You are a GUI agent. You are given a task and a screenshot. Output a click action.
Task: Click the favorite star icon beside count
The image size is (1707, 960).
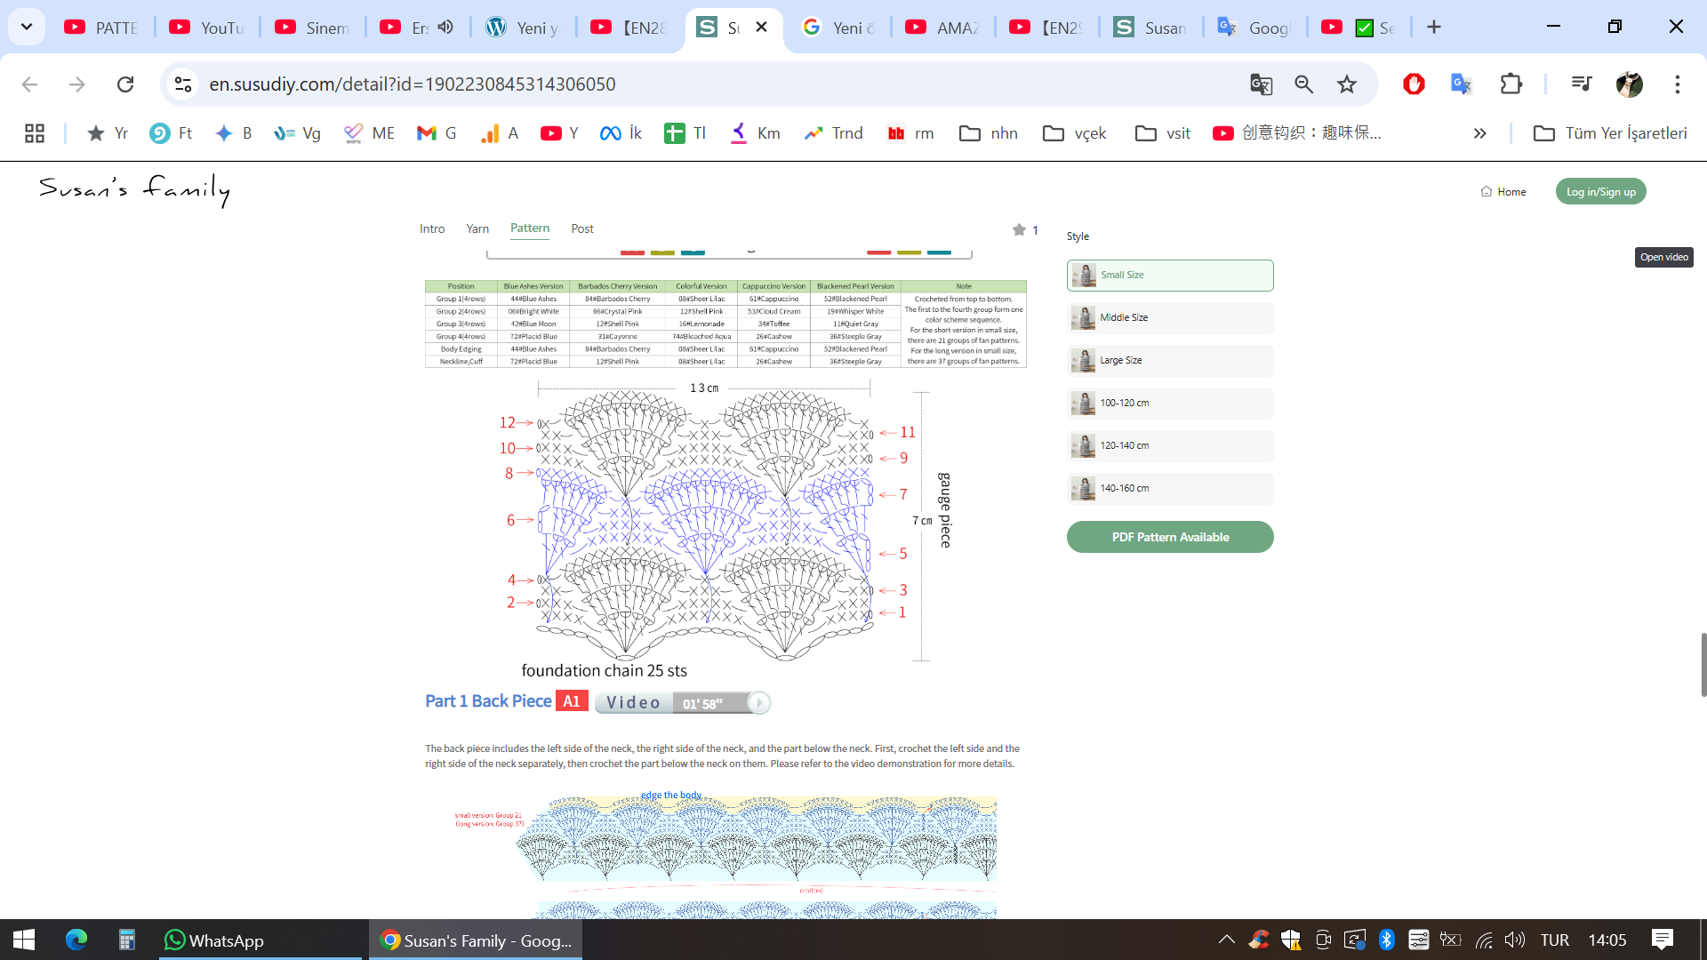[x=1019, y=230]
